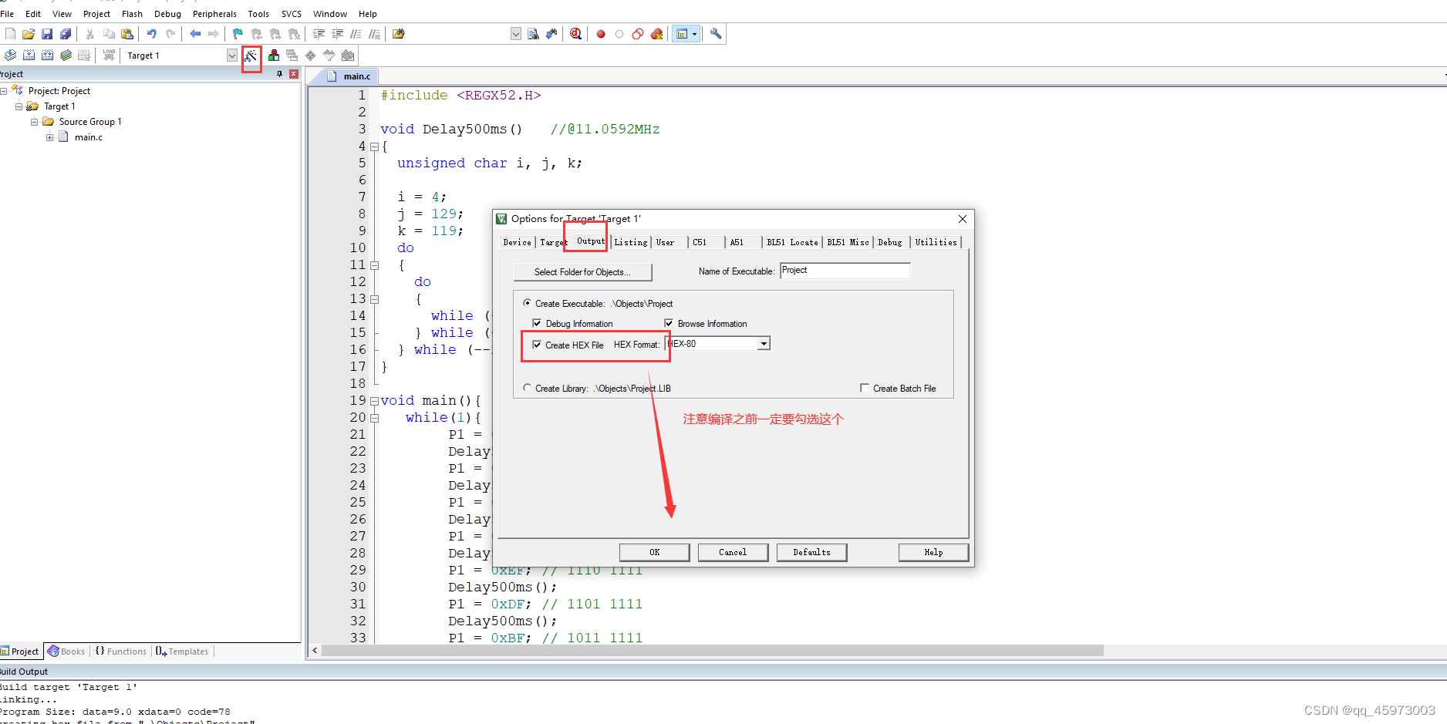1447x724 pixels.
Task: Open Books panel tab
Action: [x=66, y=652]
